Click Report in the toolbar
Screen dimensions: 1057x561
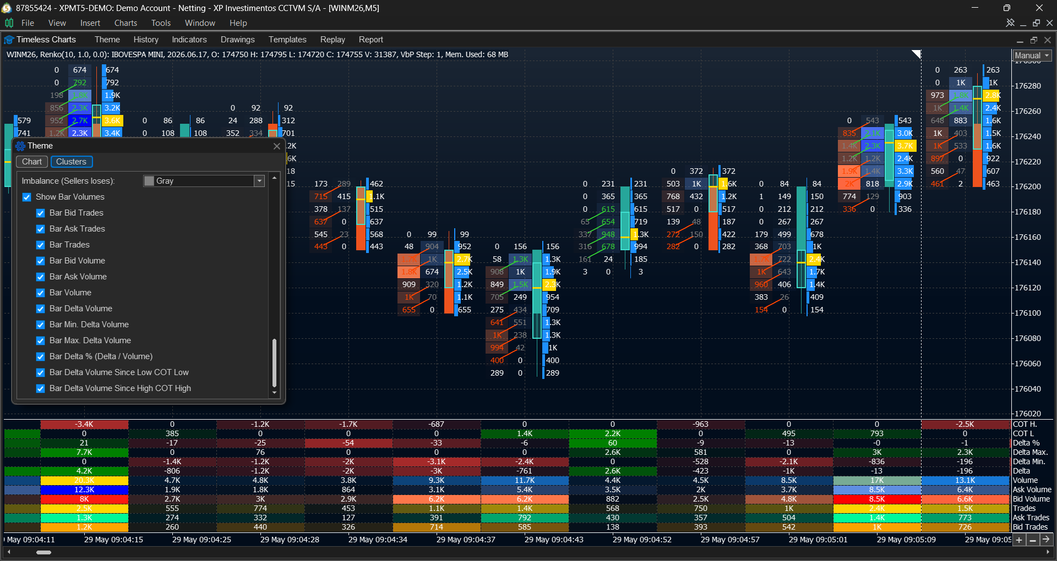371,40
